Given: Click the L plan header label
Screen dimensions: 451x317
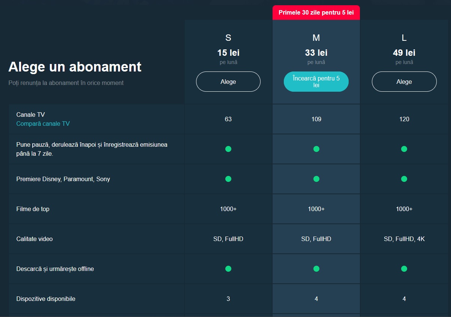Looking at the screenshot, I should pos(404,37).
